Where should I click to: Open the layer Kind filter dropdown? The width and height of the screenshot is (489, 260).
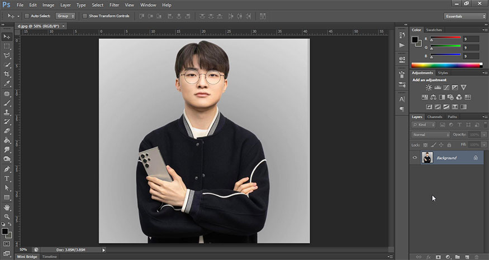[x=424, y=124]
